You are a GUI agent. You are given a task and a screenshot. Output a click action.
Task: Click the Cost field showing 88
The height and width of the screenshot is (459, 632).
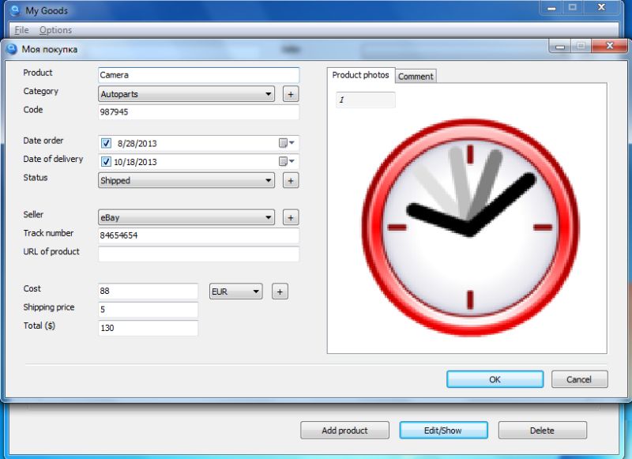pos(148,291)
